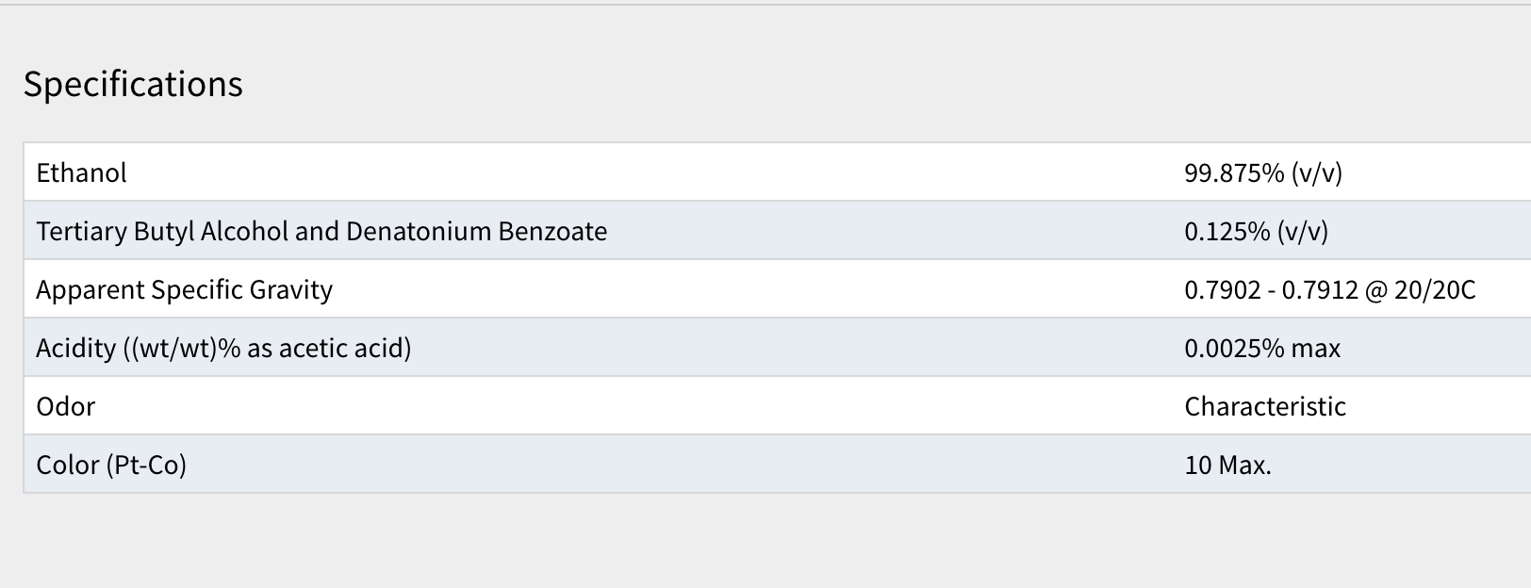This screenshot has height=588, width=1531.
Task: Click the 99.875% ethanol percentage number
Action: 1234,172
